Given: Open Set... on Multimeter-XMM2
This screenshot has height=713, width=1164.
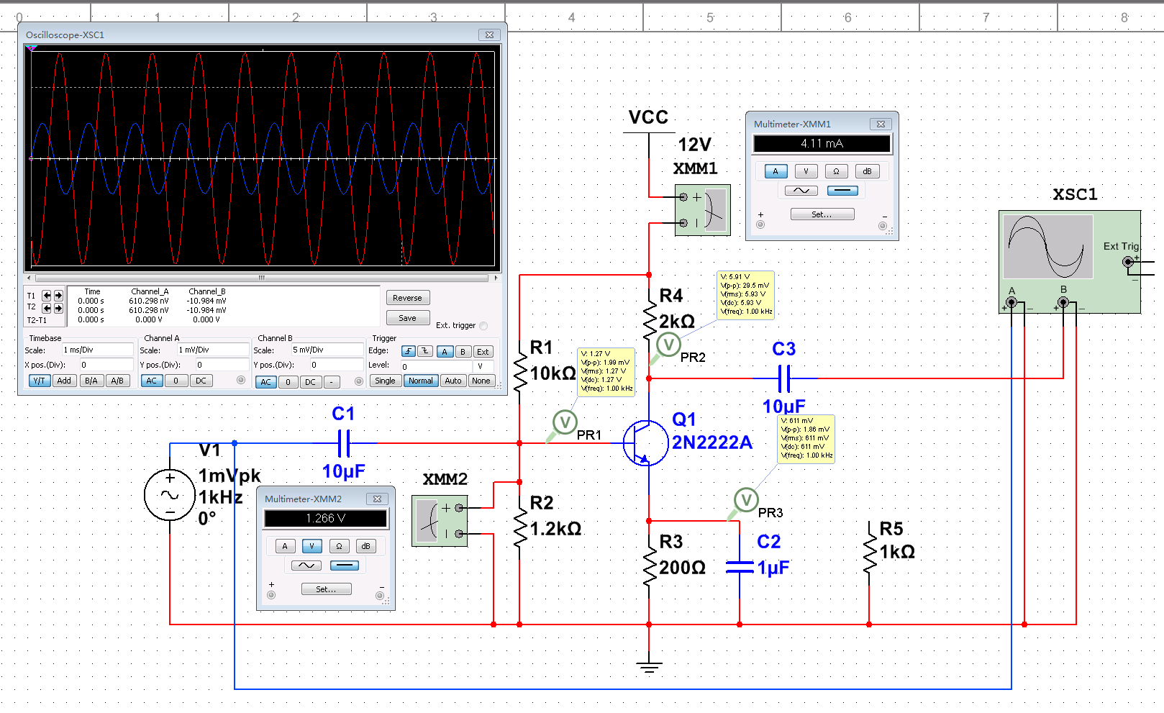Looking at the screenshot, I should [x=326, y=589].
